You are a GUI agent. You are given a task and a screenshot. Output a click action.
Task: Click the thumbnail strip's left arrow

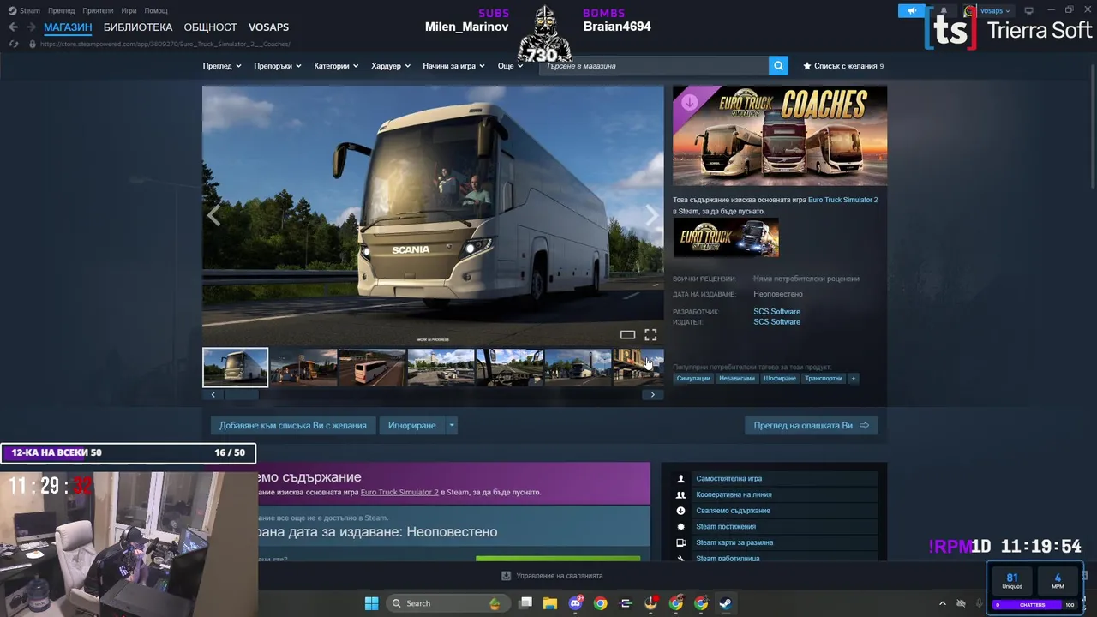point(213,395)
